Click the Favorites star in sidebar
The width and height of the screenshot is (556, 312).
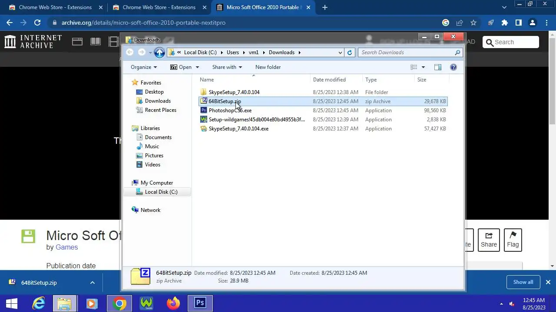(135, 82)
